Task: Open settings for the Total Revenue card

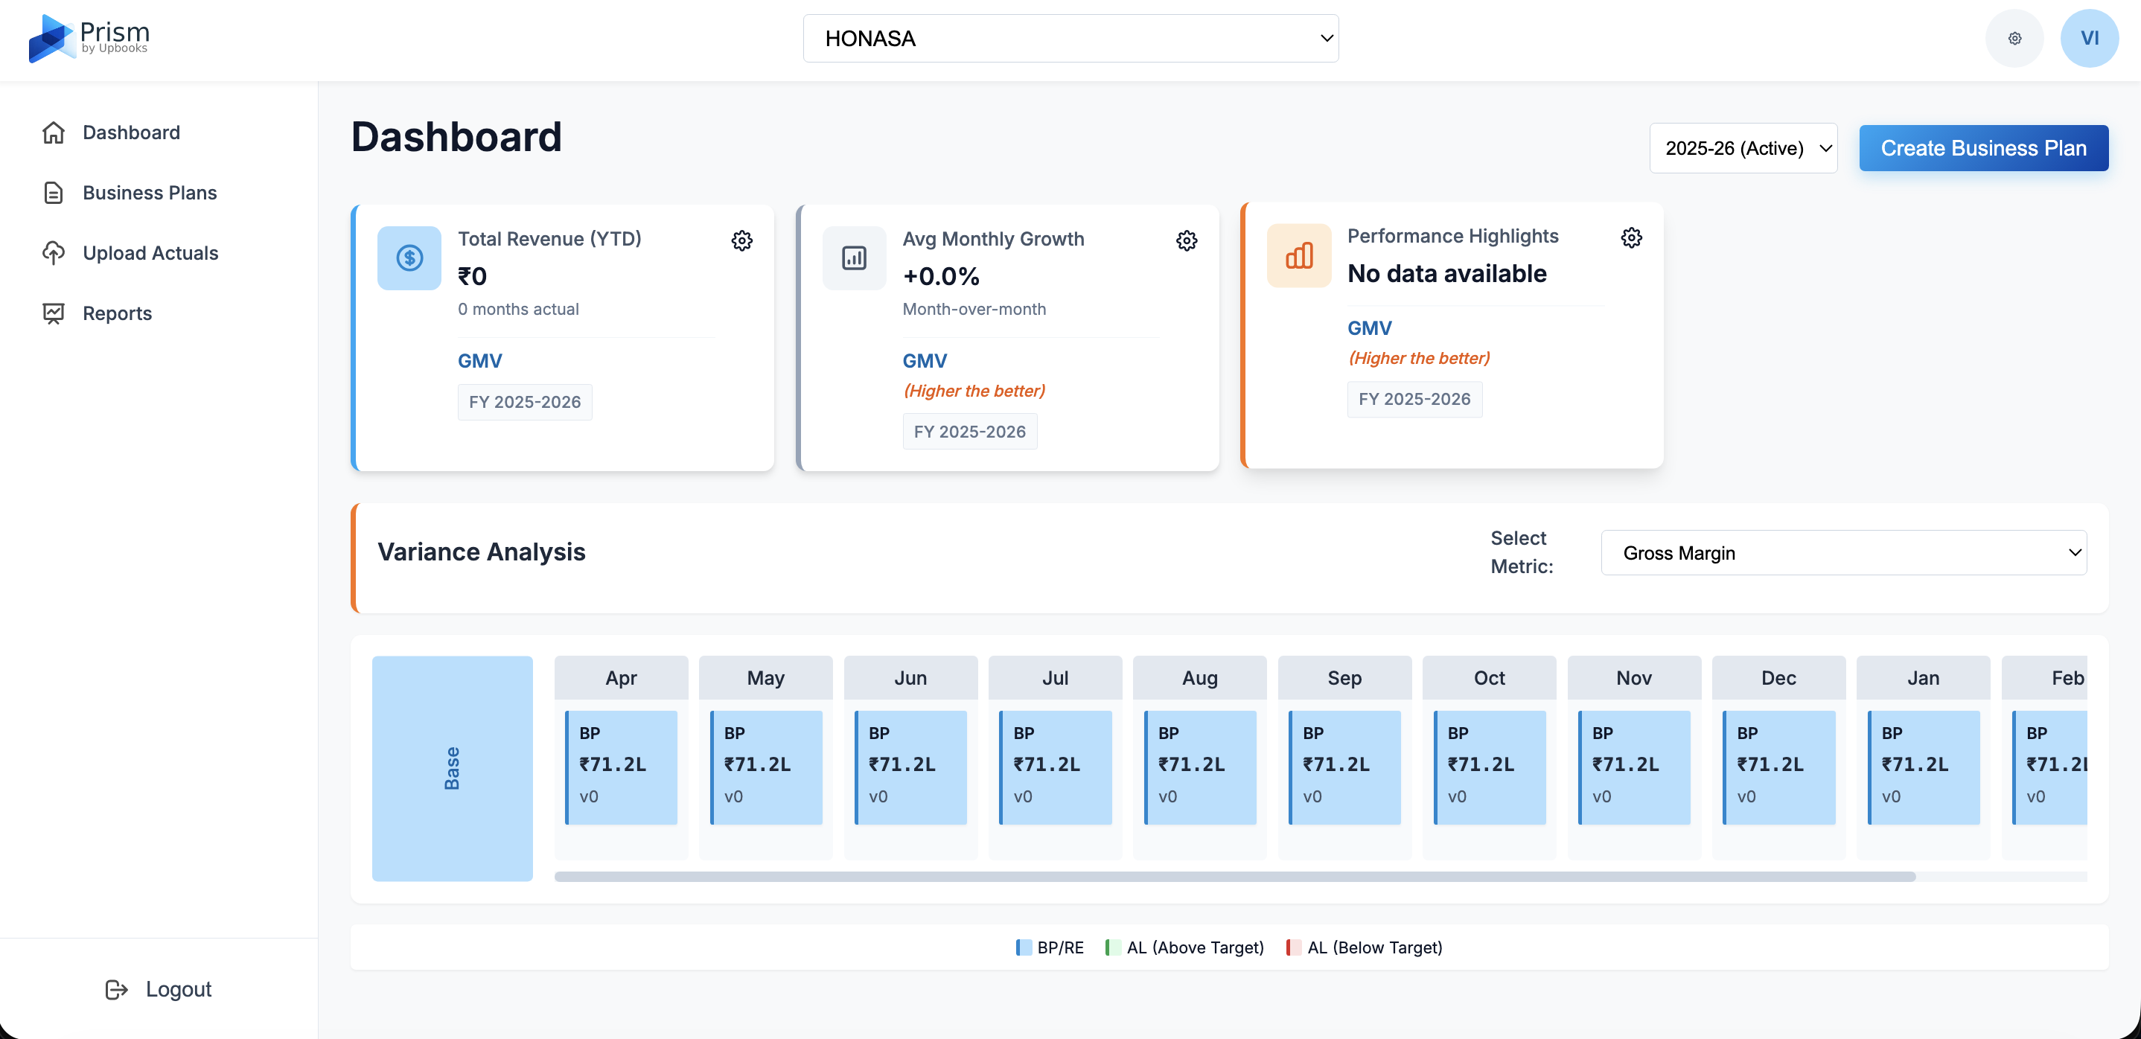Action: [742, 240]
